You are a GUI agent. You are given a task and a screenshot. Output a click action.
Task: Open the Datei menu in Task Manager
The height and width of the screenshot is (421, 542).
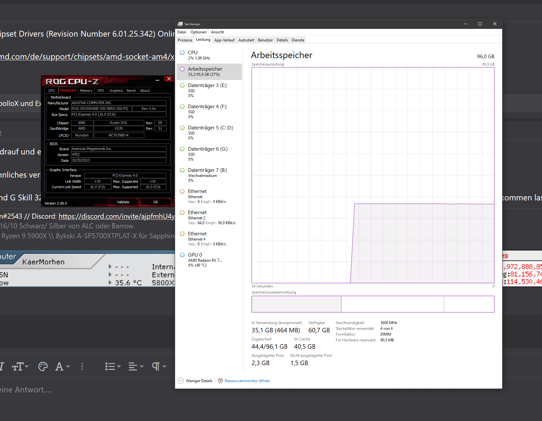tap(182, 32)
